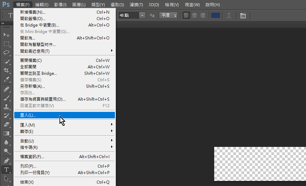Choose 置入(L)... menu item
The image size is (306, 186).
click(65, 115)
